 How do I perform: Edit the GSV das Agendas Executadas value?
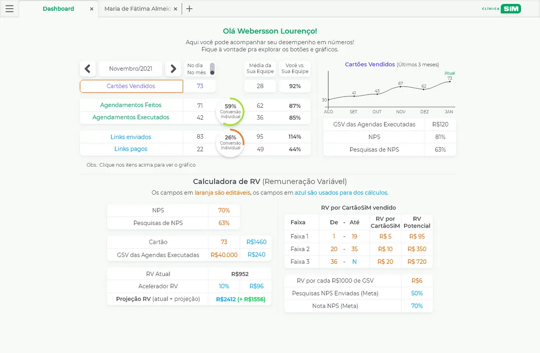coord(224,254)
